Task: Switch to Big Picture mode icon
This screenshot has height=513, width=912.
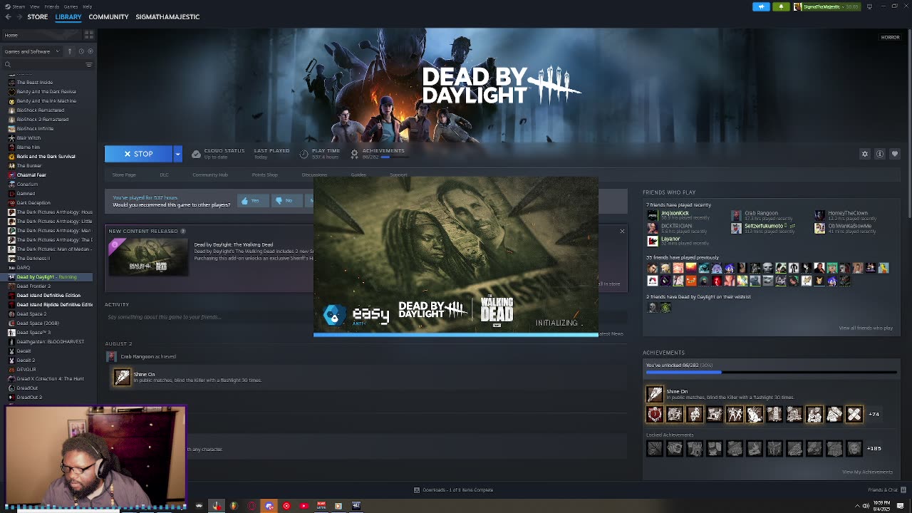Action: point(868,6)
